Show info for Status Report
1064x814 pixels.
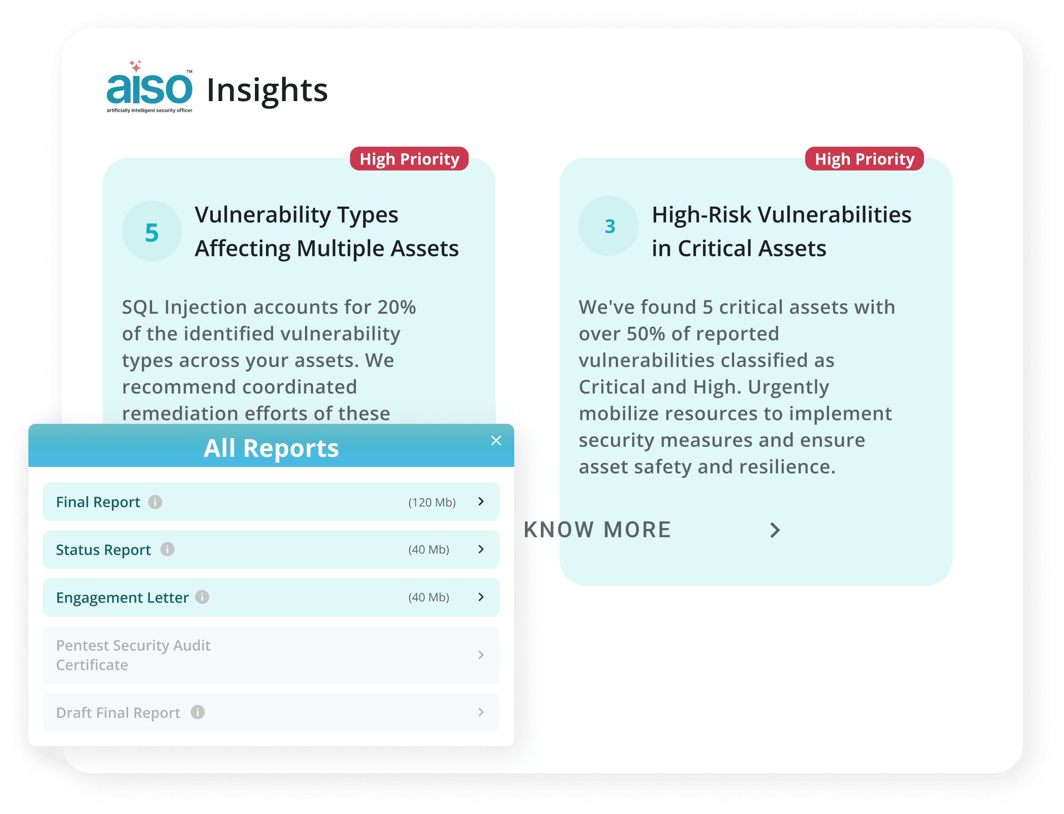point(167,549)
